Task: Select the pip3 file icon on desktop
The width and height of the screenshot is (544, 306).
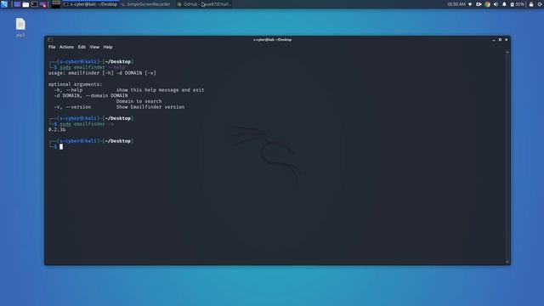Action: (20, 27)
